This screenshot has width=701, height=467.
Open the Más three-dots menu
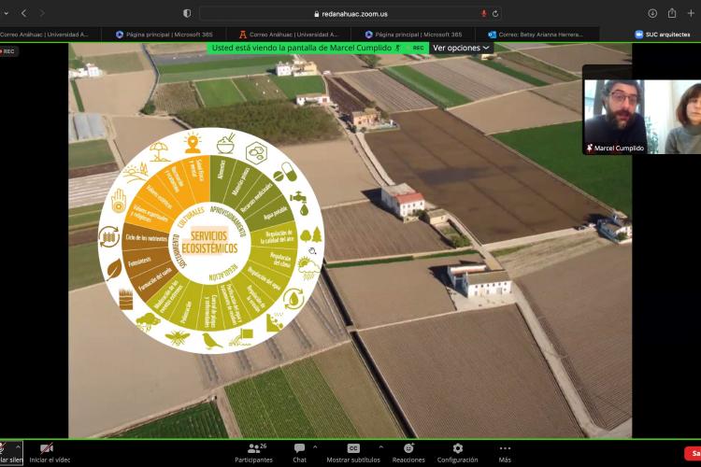click(505, 453)
